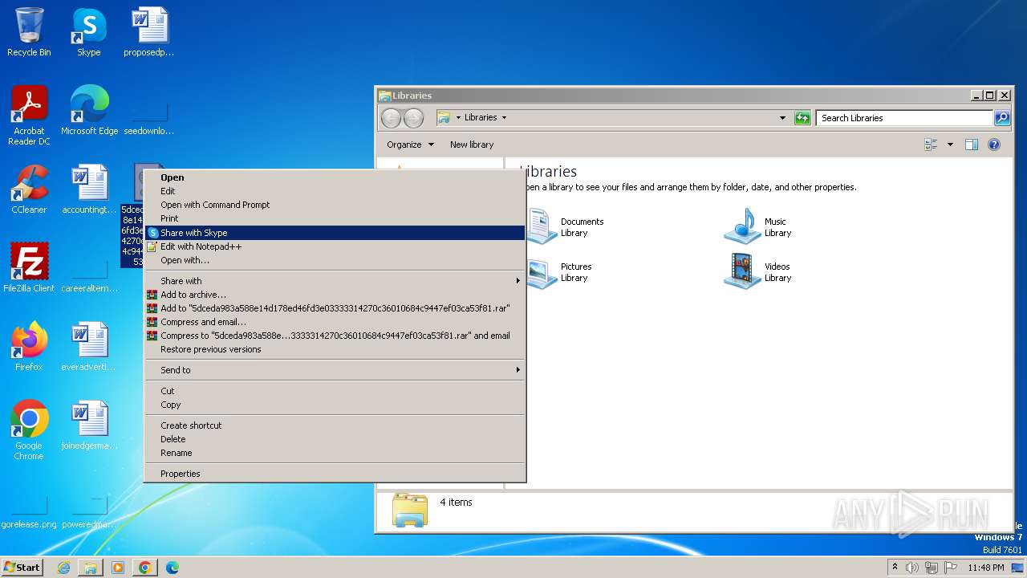Image resolution: width=1027 pixels, height=578 pixels.
Task: Launch Google Chrome desktop shortcut
Action: click(29, 430)
